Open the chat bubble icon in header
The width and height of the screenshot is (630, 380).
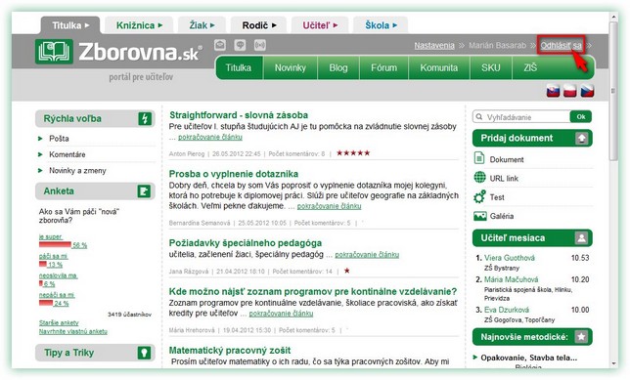(240, 45)
